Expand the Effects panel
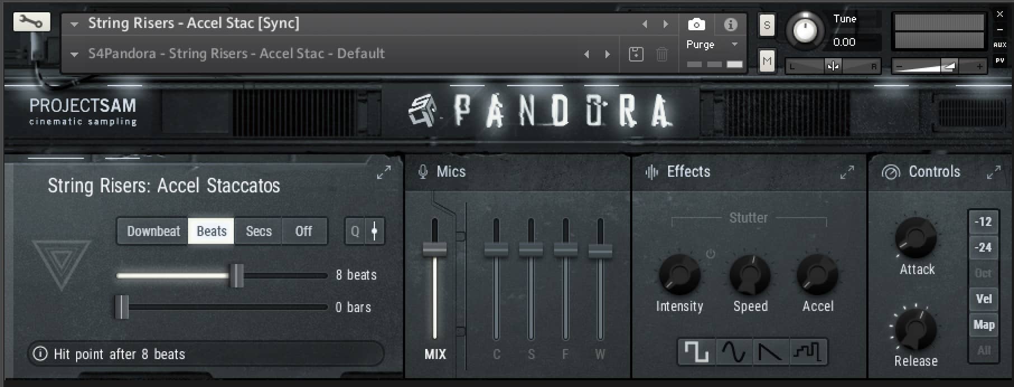 847,172
